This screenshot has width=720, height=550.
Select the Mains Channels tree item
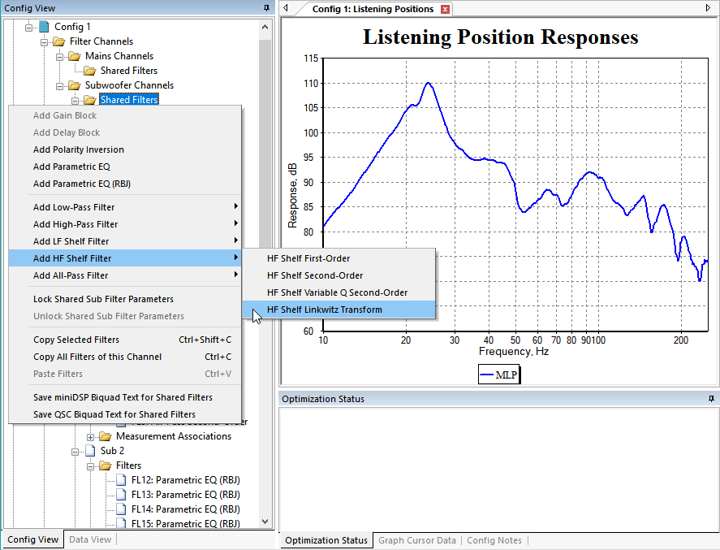tap(119, 56)
